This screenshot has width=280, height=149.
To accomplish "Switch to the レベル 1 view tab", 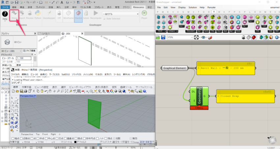I will pyautogui.click(x=46, y=33).
